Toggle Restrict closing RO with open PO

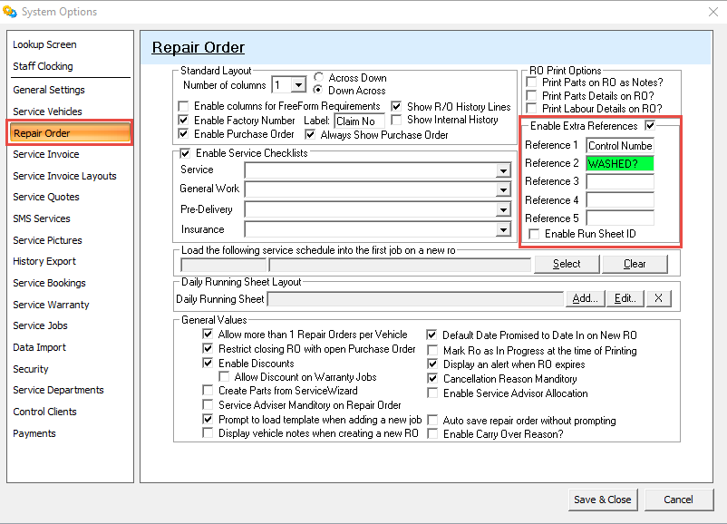point(208,348)
